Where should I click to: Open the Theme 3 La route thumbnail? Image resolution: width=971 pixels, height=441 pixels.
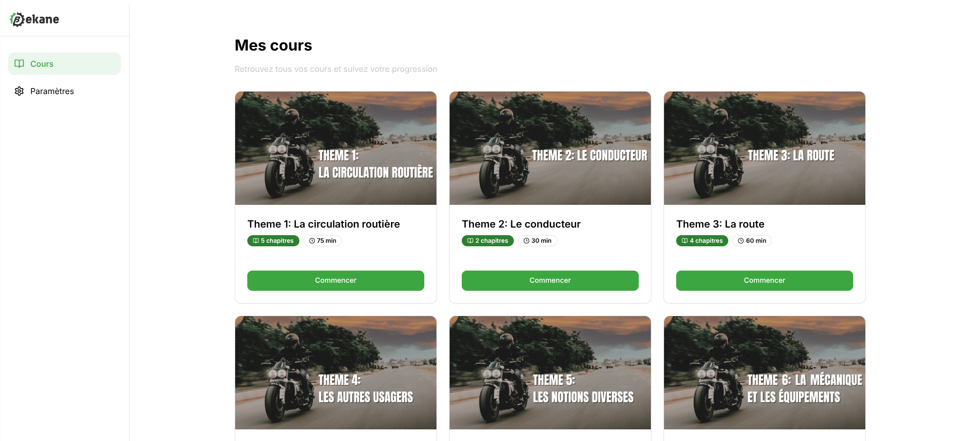[765, 148]
